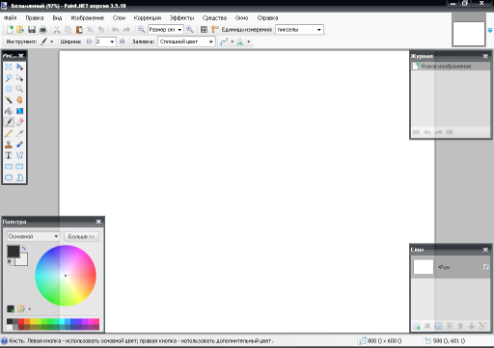The image size is (494, 348).
Task: Select the Pencil tool
Action: click(9, 133)
